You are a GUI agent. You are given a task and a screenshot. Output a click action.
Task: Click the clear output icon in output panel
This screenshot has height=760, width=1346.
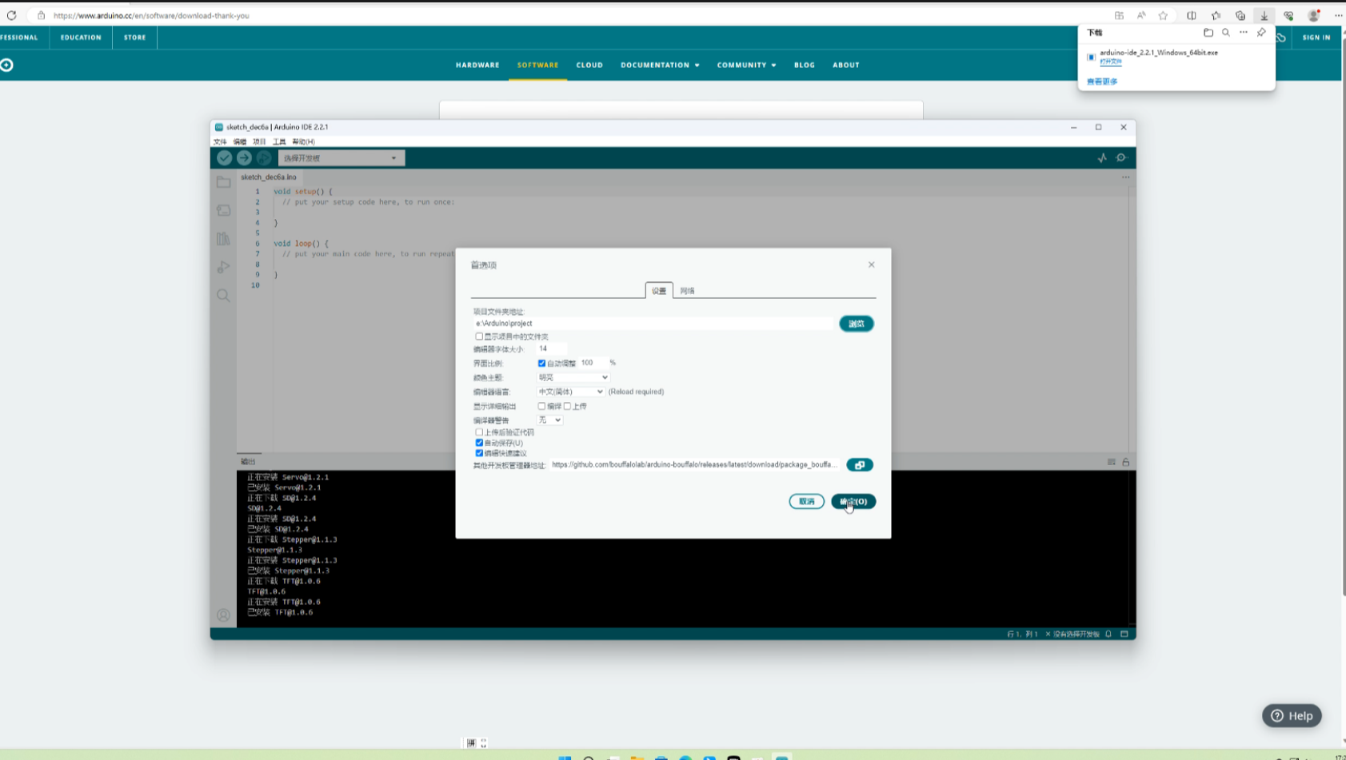coord(1111,462)
